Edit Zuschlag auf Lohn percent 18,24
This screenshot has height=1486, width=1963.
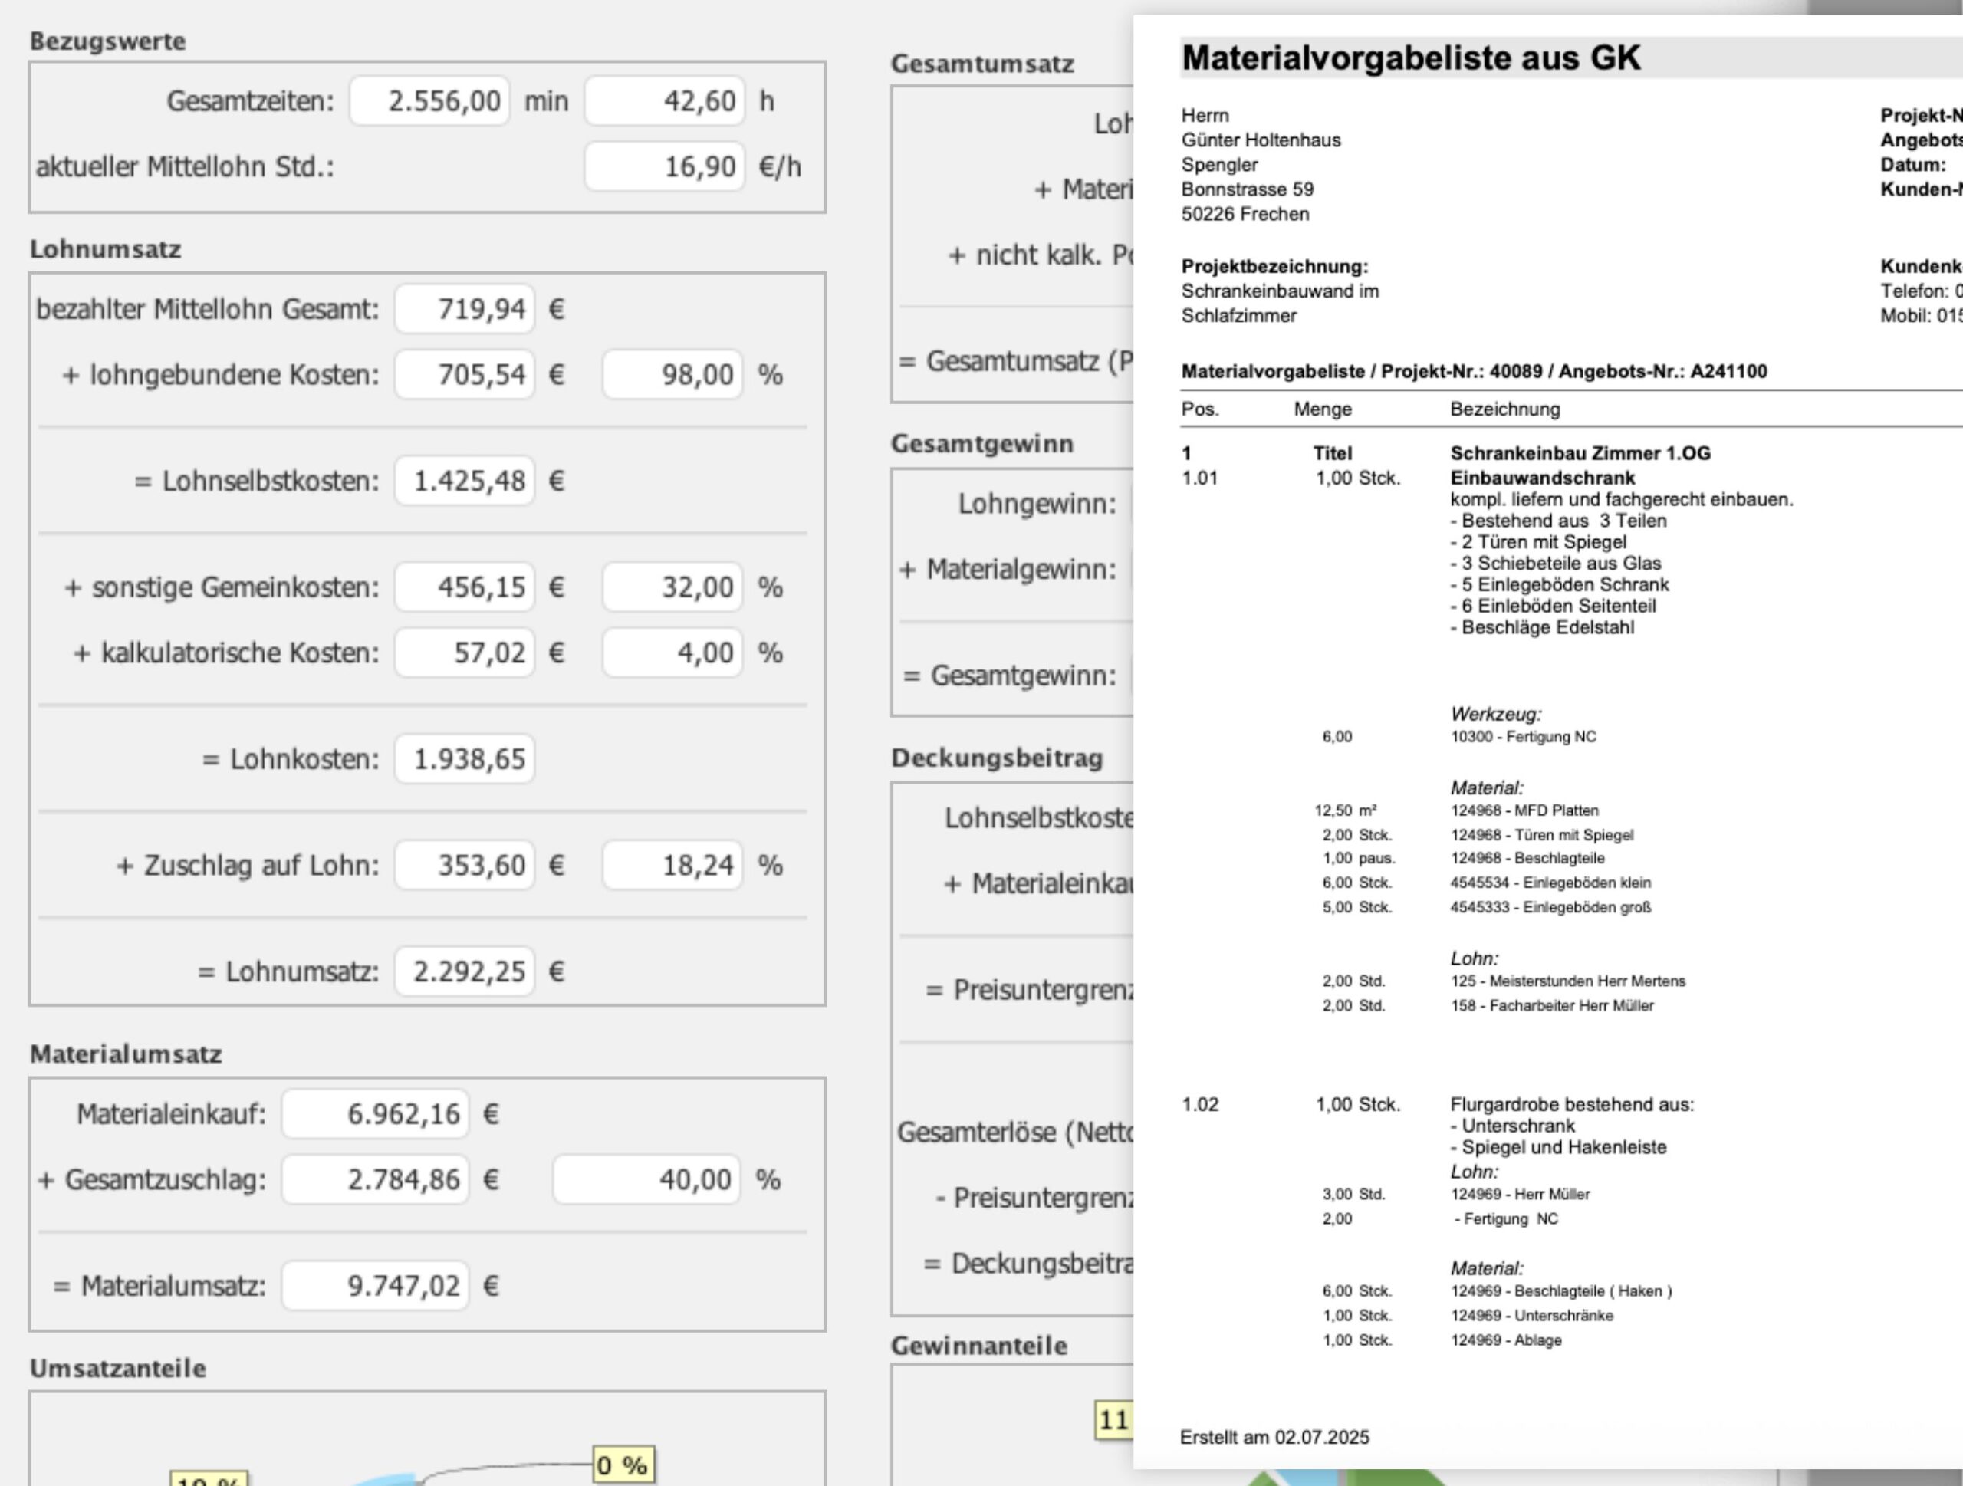pyautogui.click(x=672, y=865)
